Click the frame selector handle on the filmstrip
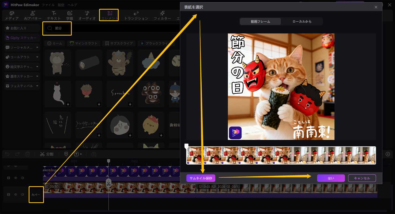 click(187, 145)
